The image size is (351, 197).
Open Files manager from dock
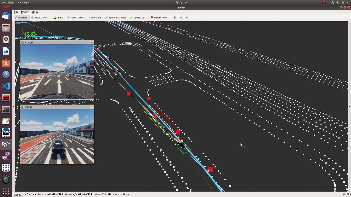pyautogui.click(x=6, y=28)
